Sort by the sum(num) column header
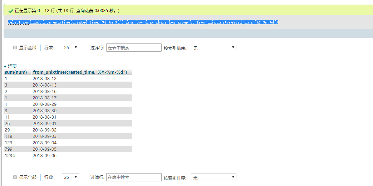This screenshot has width=373, height=186. pos(16,72)
